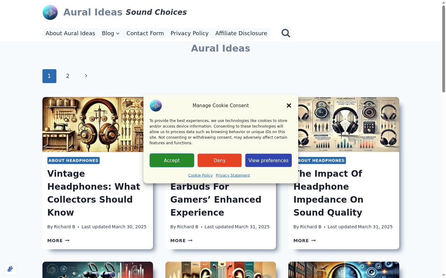Click the Aural Ideas page heading

tap(221, 48)
